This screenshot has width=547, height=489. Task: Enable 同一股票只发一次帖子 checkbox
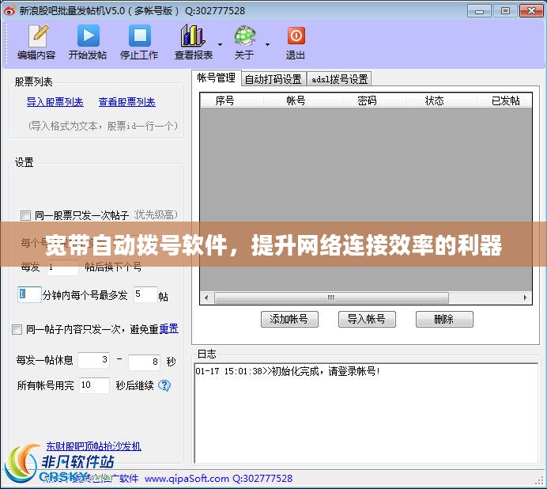pyautogui.click(x=25, y=215)
